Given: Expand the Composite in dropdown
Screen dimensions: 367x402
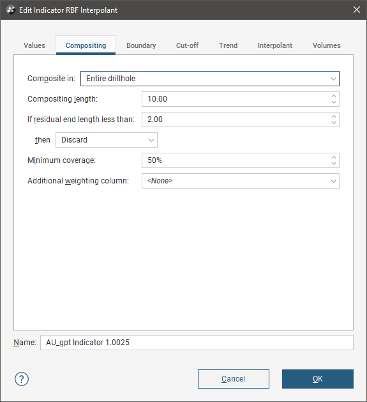Looking at the screenshot, I should 210,79.
